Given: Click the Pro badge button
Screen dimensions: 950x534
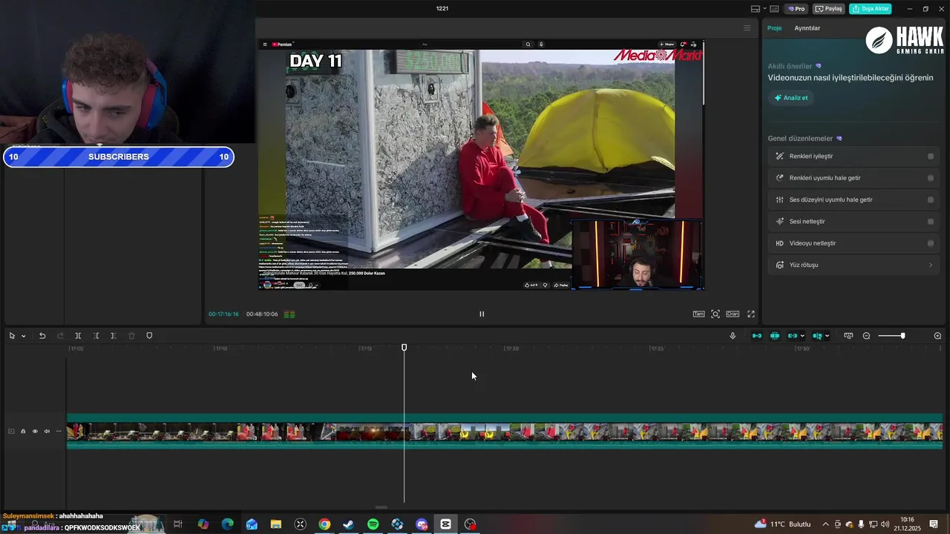Looking at the screenshot, I should (x=797, y=9).
